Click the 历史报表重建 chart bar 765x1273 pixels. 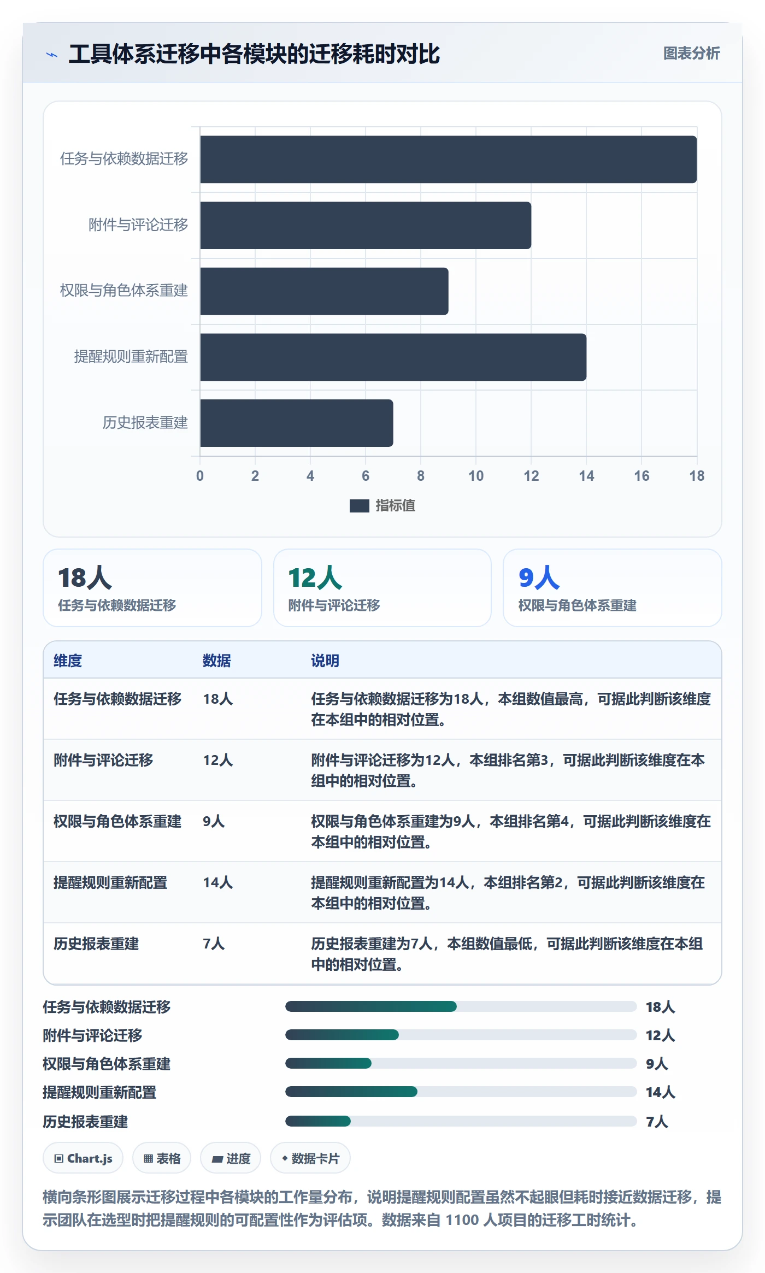tap(297, 423)
